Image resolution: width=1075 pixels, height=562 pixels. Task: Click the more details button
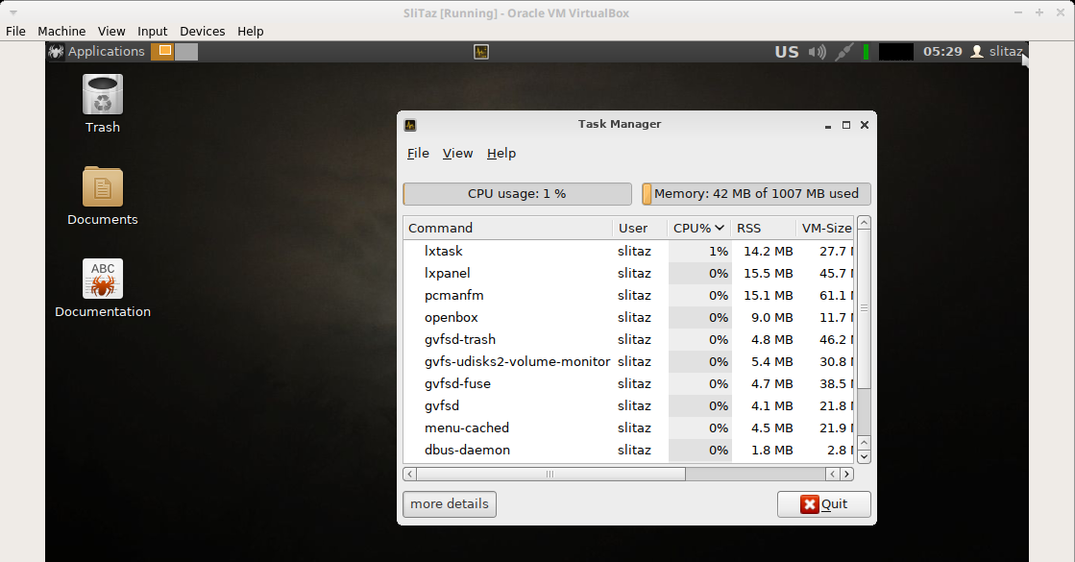450,504
